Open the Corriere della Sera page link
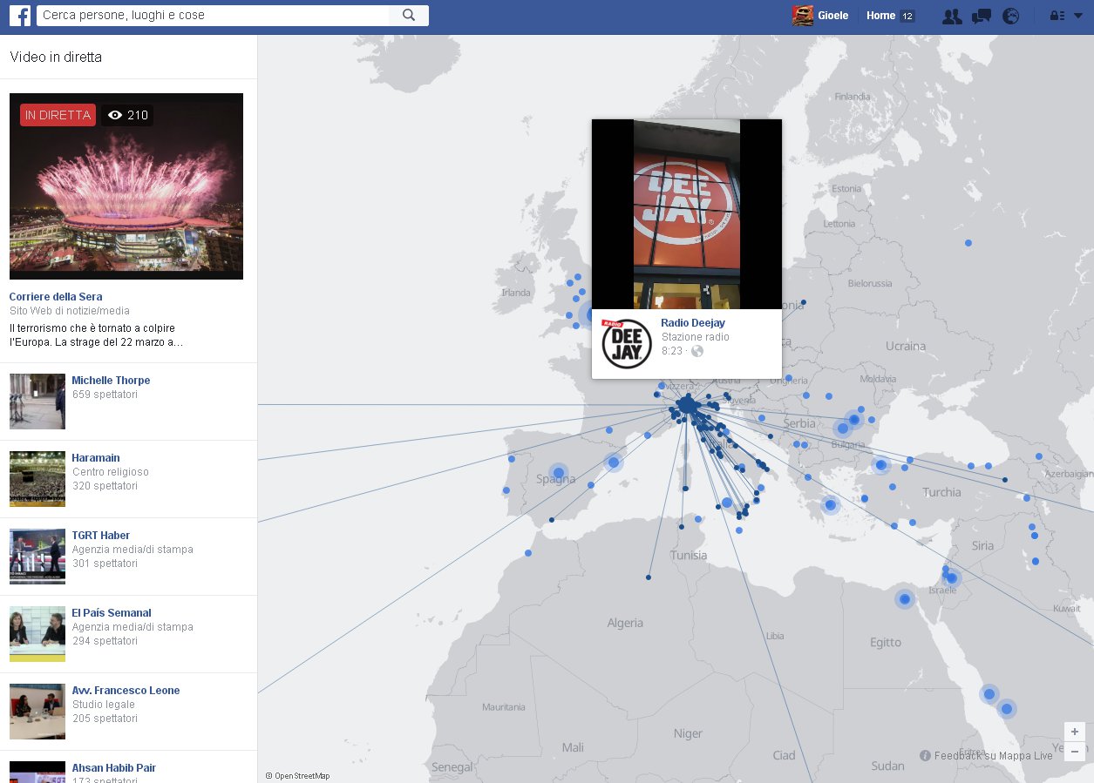The image size is (1094, 783). [55, 297]
